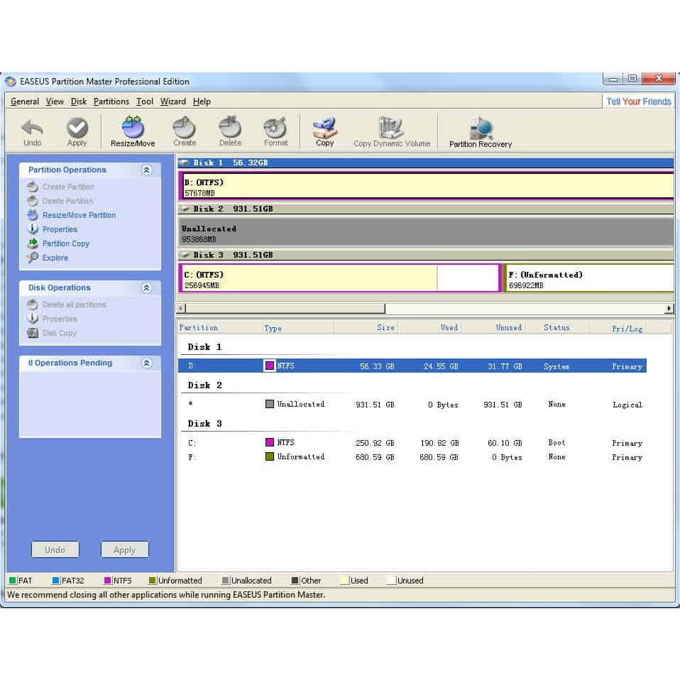Open partition Properties in the sidebar
This screenshot has height=680, width=680.
click(60, 229)
